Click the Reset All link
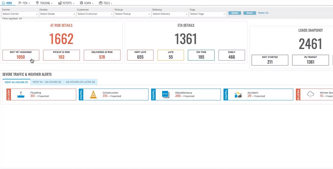 263,13
